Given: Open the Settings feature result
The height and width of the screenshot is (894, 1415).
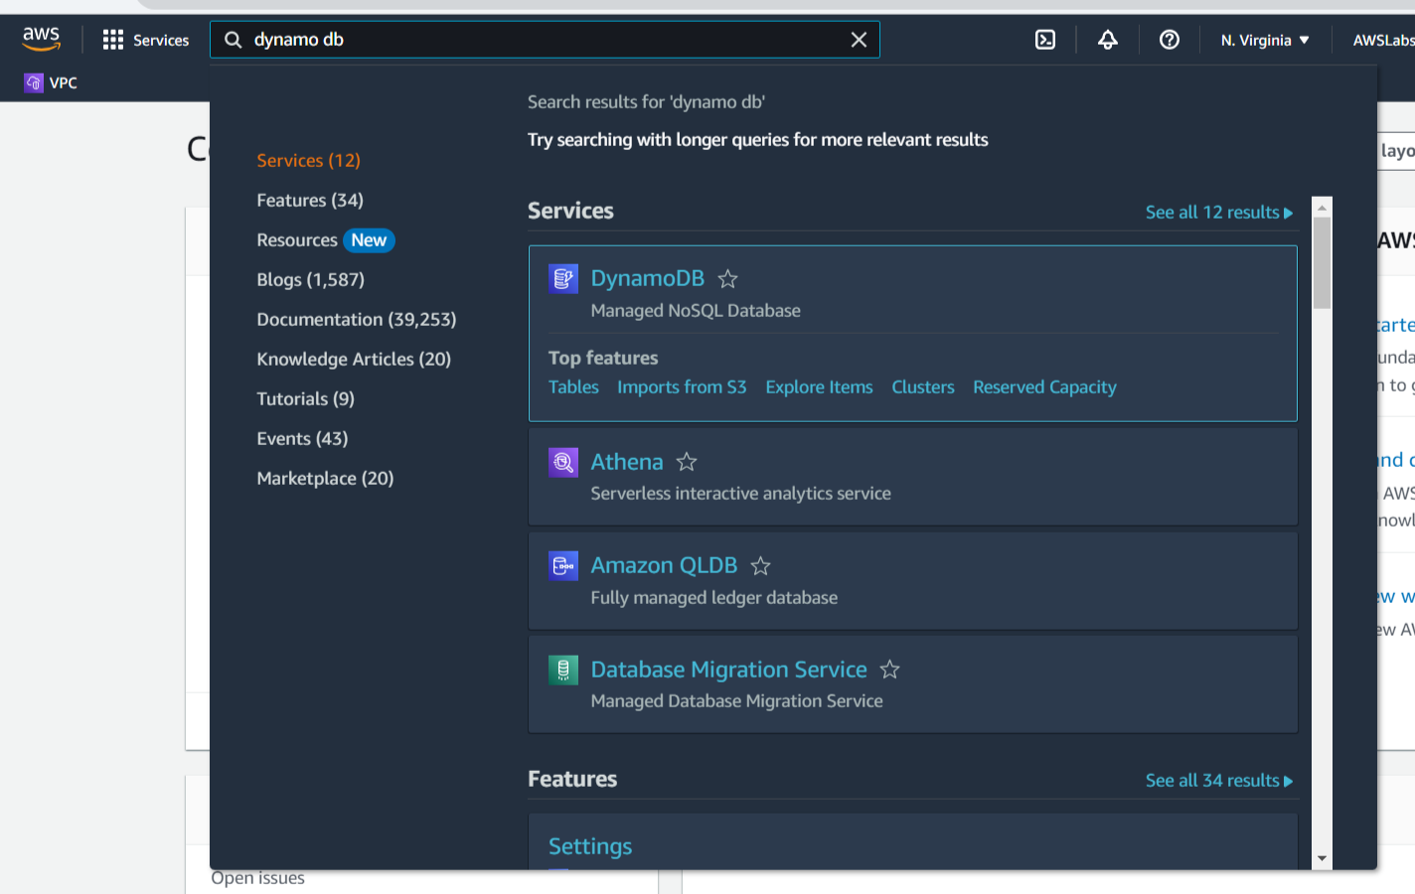Looking at the screenshot, I should (x=590, y=846).
